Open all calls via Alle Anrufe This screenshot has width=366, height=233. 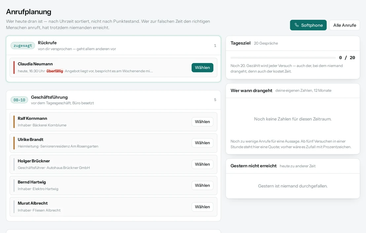coord(345,25)
